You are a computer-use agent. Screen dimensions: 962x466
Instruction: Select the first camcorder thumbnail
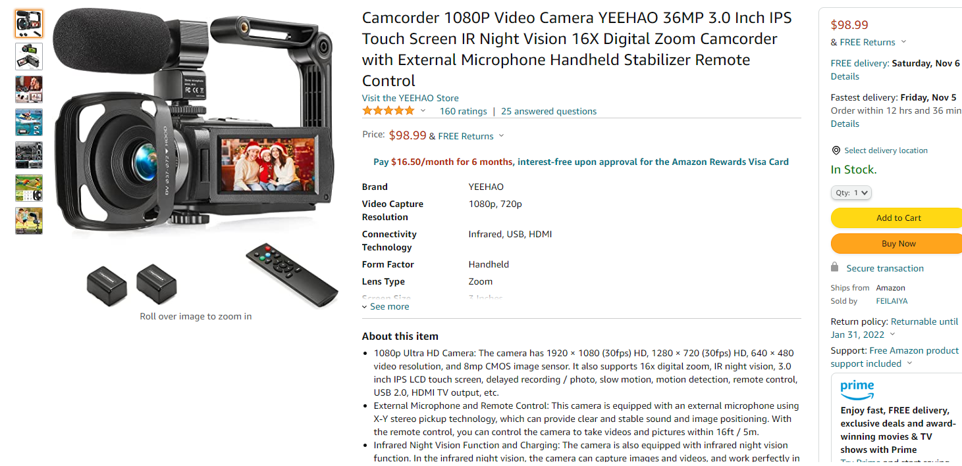[29, 24]
